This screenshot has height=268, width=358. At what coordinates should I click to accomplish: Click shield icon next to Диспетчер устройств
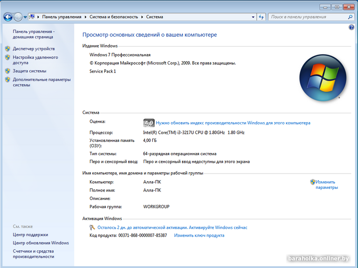point(8,49)
